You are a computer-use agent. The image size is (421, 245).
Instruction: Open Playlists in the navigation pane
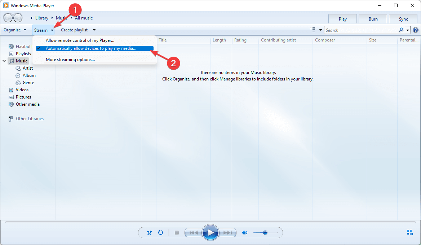[x=23, y=54]
